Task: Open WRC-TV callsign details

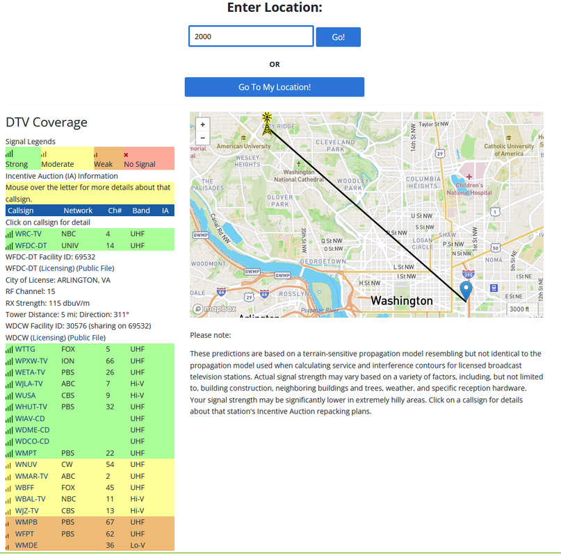Action: (29, 234)
